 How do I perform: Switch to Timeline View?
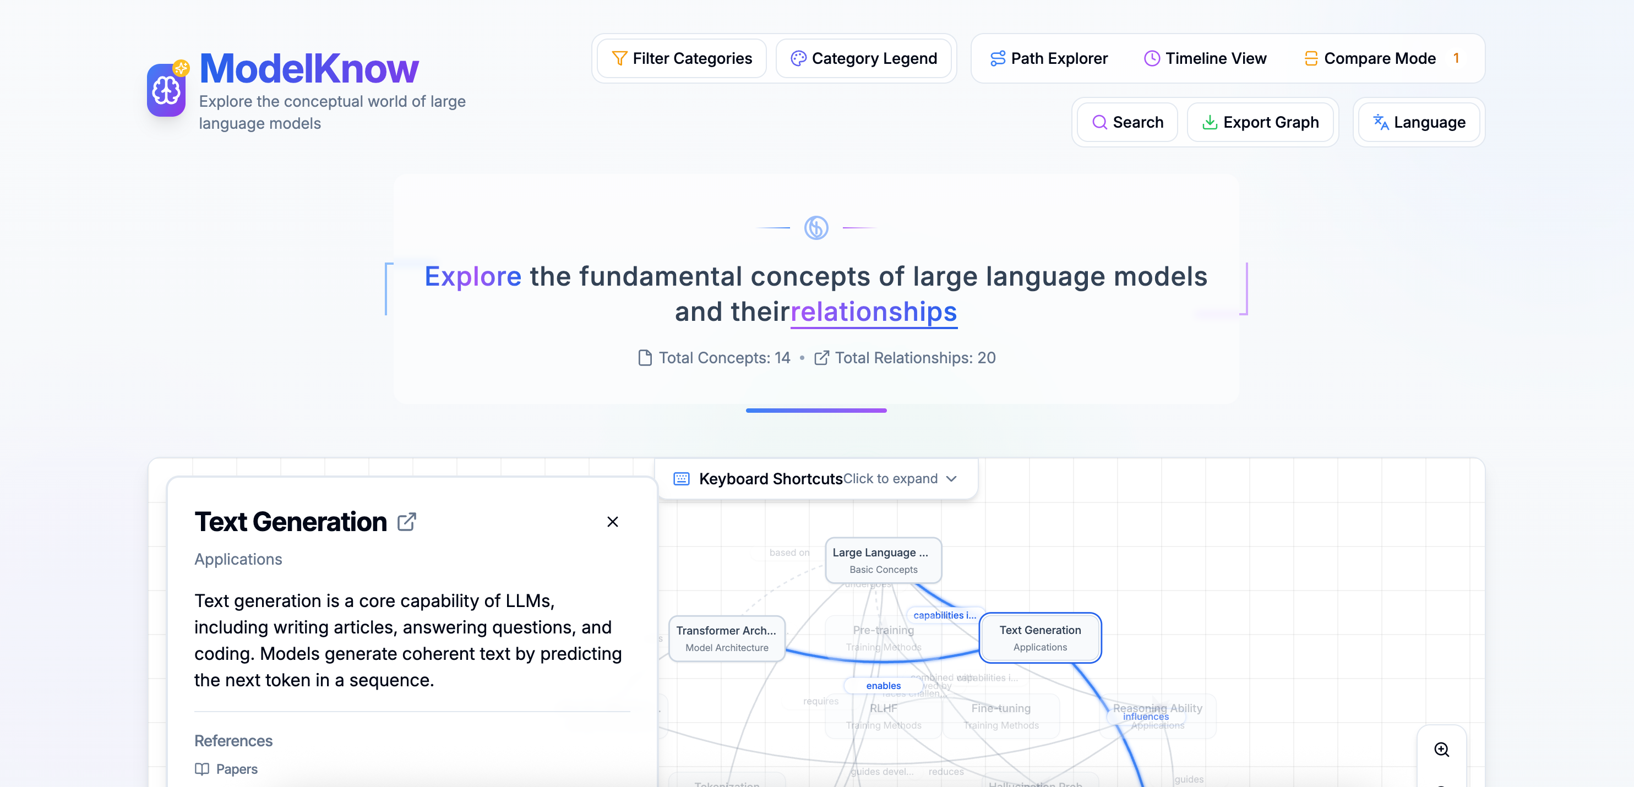tap(1205, 58)
